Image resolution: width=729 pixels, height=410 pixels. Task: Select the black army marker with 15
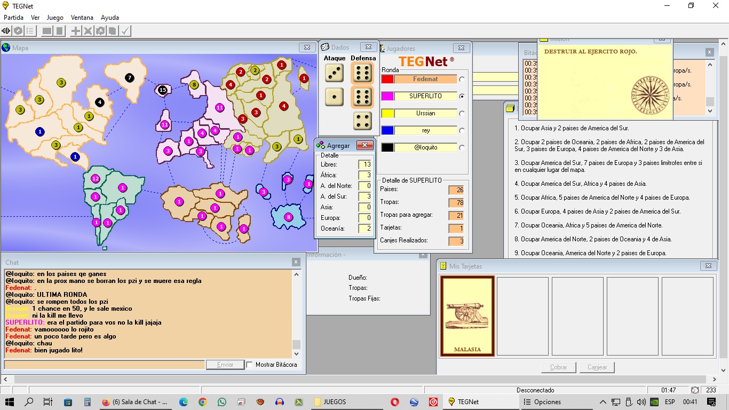pos(163,90)
